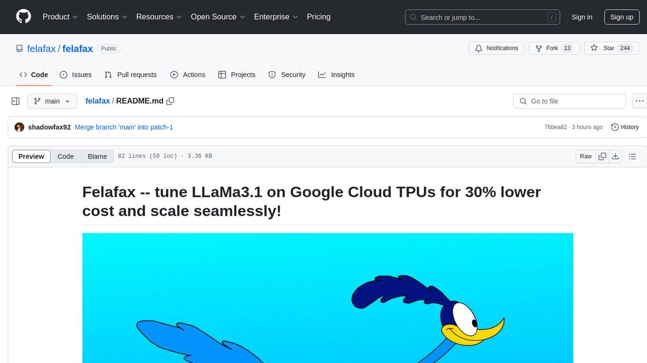Open the shadowfax92 author link
This screenshot has height=363, width=647.
coord(49,127)
